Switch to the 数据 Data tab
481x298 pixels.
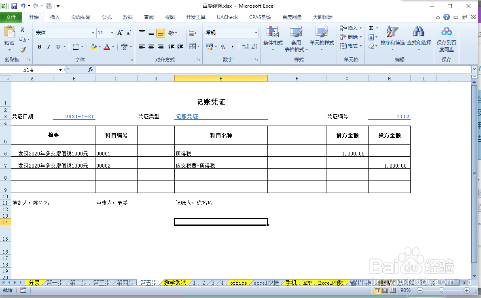click(127, 17)
